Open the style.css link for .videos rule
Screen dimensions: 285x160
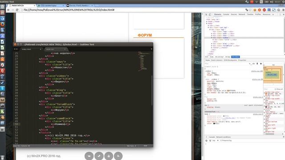point(257,71)
